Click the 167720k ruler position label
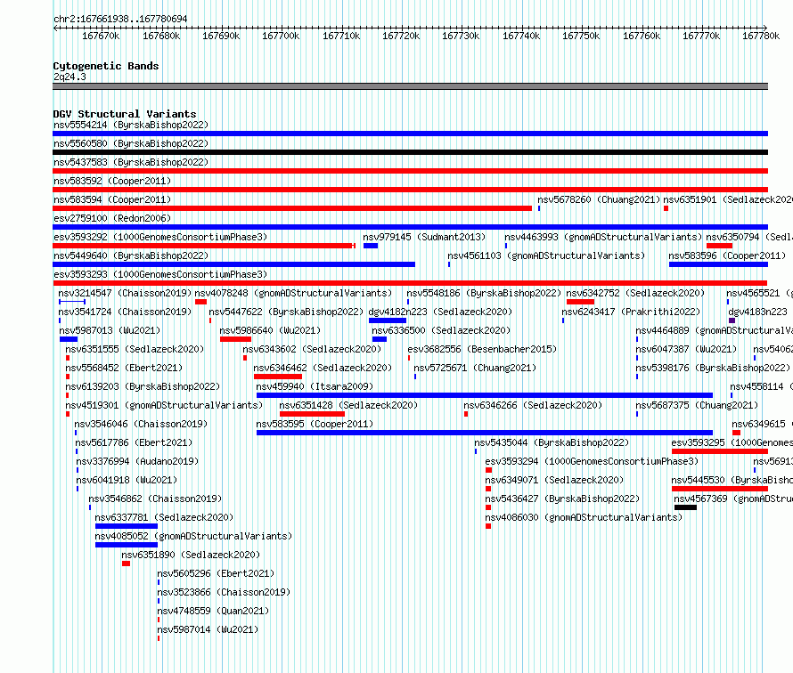Viewport: 793px width, 673px height. 401,36
